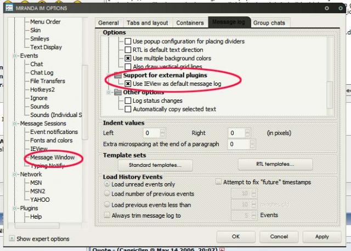
Task: Collapse the Message Sessions tree node
Action: (15, 124)
